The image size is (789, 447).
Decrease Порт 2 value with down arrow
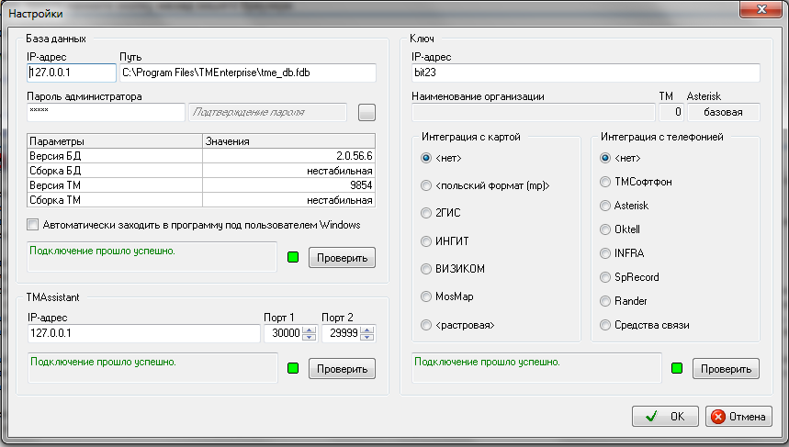point(366,338)
